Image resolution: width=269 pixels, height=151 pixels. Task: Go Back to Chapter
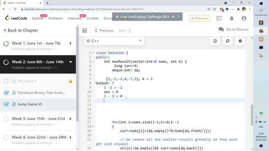coord(21,30)
